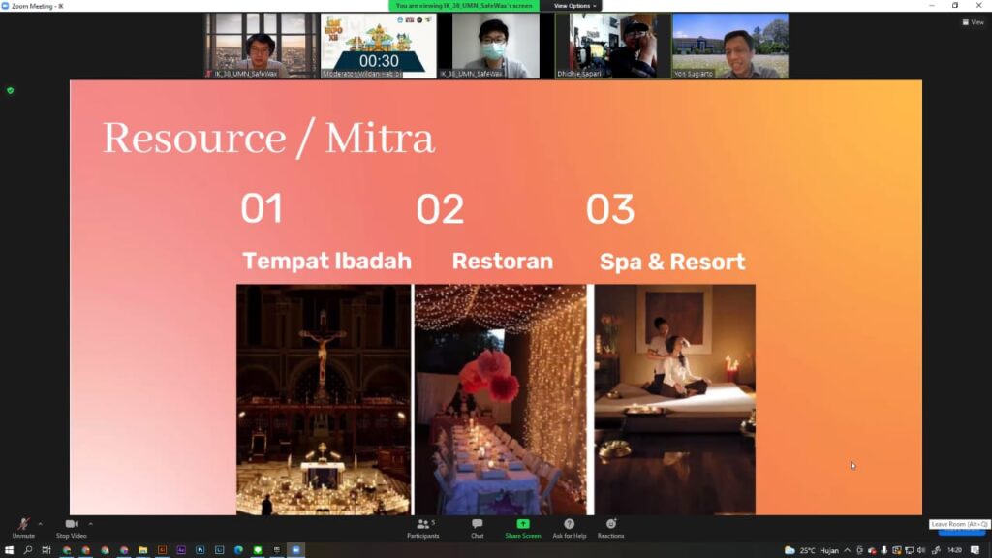992x558 pixels.
Task: Expand audio options arrow next to Unmute
Action: pos(40,524)
